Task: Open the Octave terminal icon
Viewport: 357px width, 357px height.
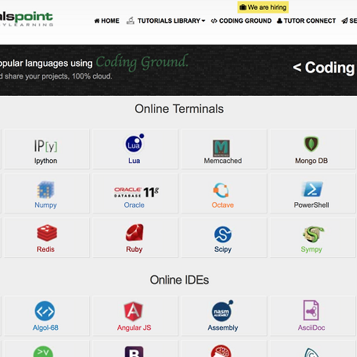Action: pos(222,190)
